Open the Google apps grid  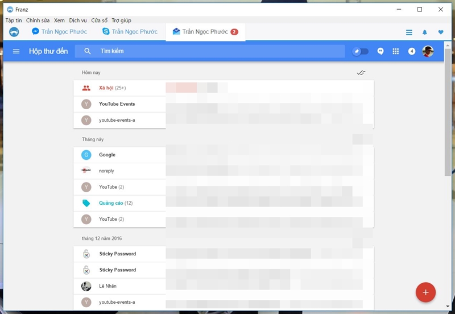pyautogui.click(x=395, y=51)
